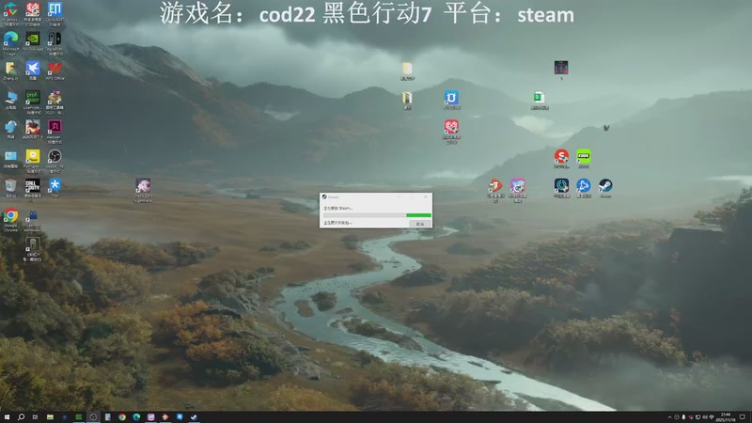Image resolution: width=752 pixels, height=423 pixels.
Task: Open the top yellow folder on desktop
Action: (407, 69)
